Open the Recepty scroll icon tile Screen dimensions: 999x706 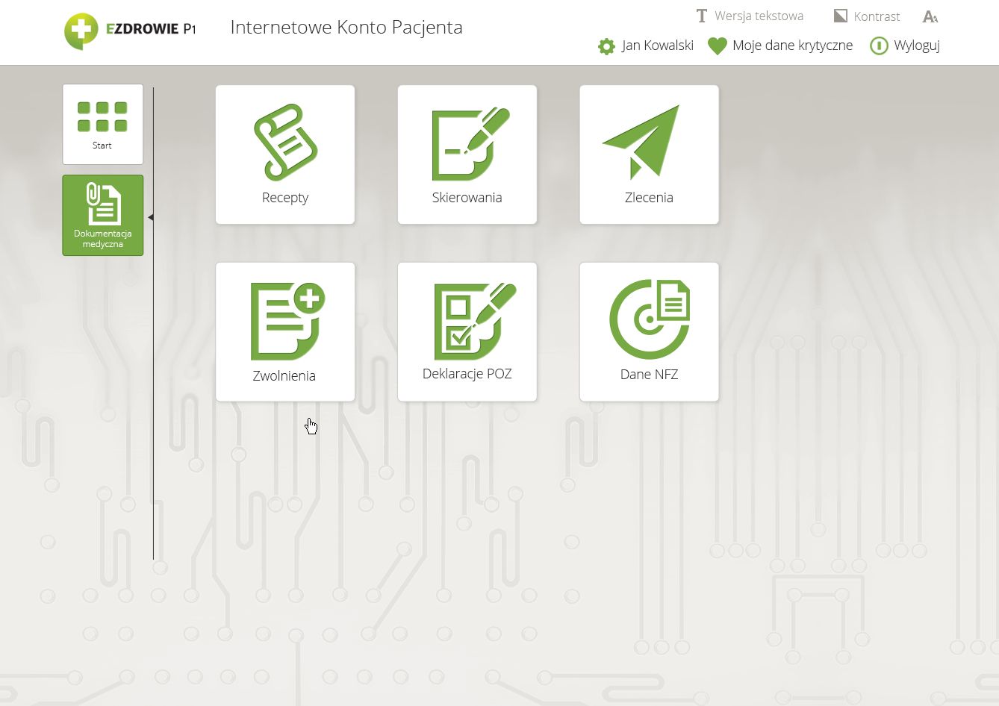(285, 154)
